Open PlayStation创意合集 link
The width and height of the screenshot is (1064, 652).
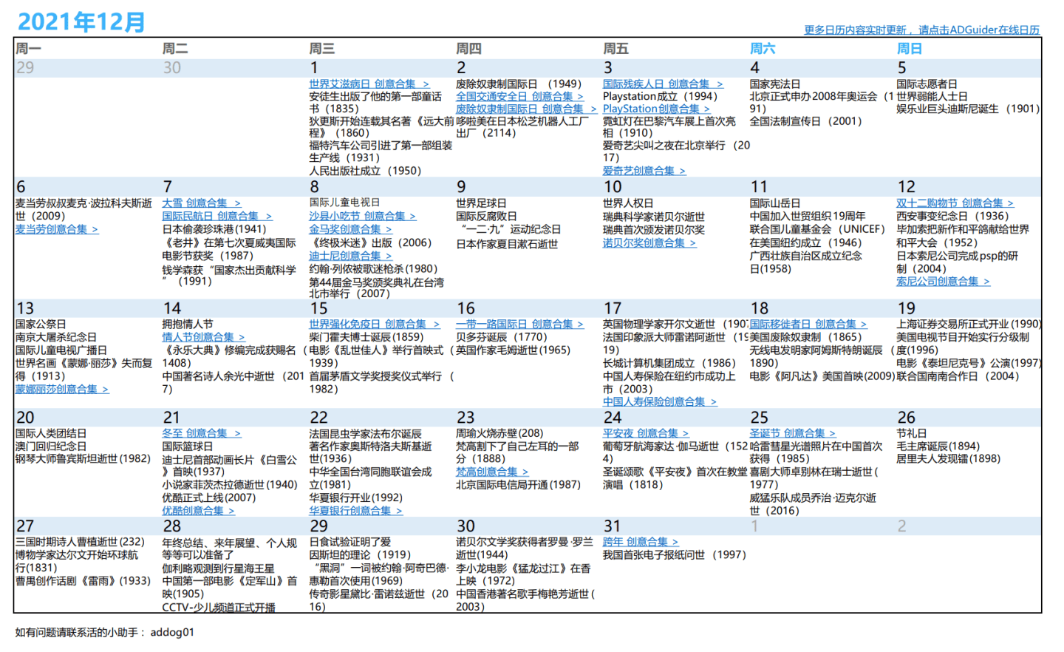click(x=656, y=109)
